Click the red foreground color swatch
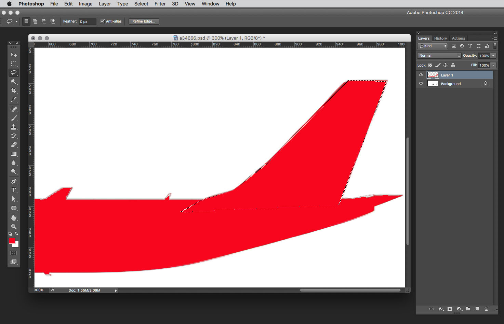This screenshot has width=504, height=324. click(12, 241)
